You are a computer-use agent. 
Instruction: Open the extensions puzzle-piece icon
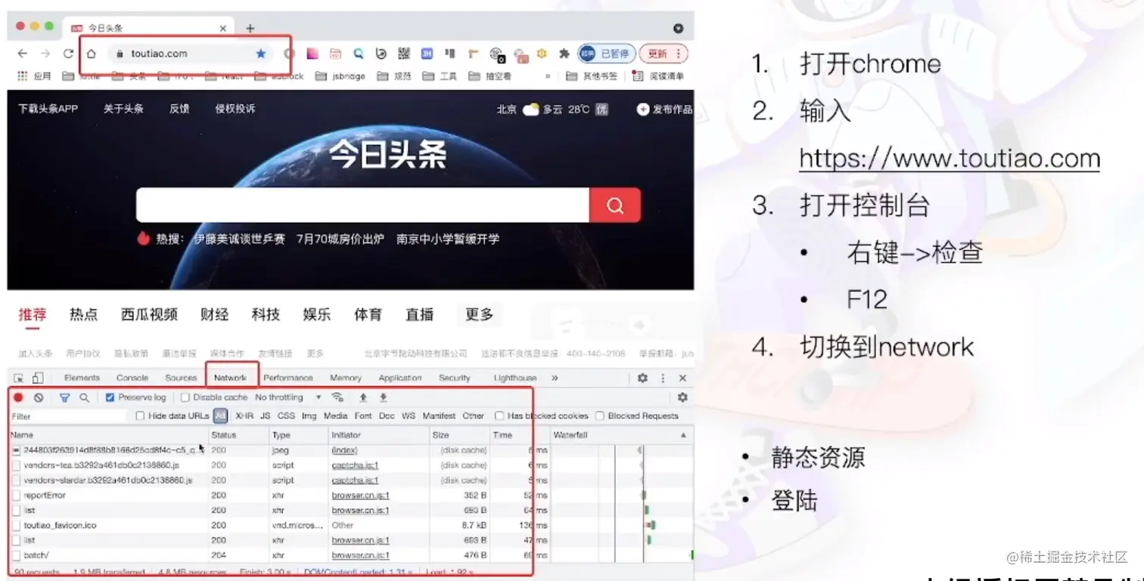pos(564,54)
